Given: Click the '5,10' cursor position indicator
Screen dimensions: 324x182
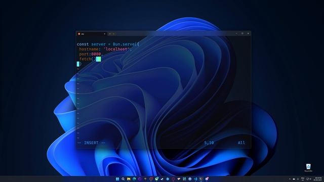Looking at the screenshot, I should coord(209,143).
